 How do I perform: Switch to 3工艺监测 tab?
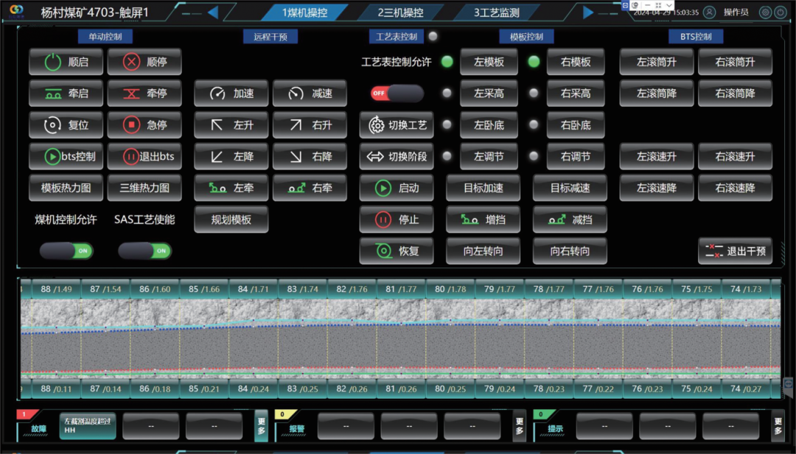point(497,13)
